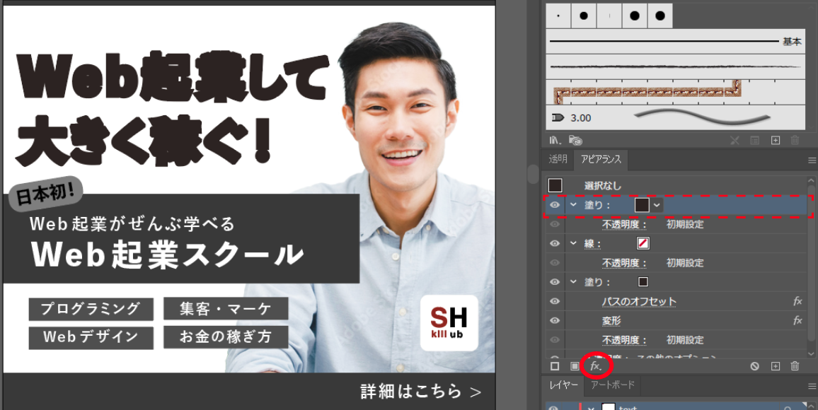Viewport: 818px width, 410px height.
Task: Open the Brush Libraries menu
Action: tap(555, 140)
